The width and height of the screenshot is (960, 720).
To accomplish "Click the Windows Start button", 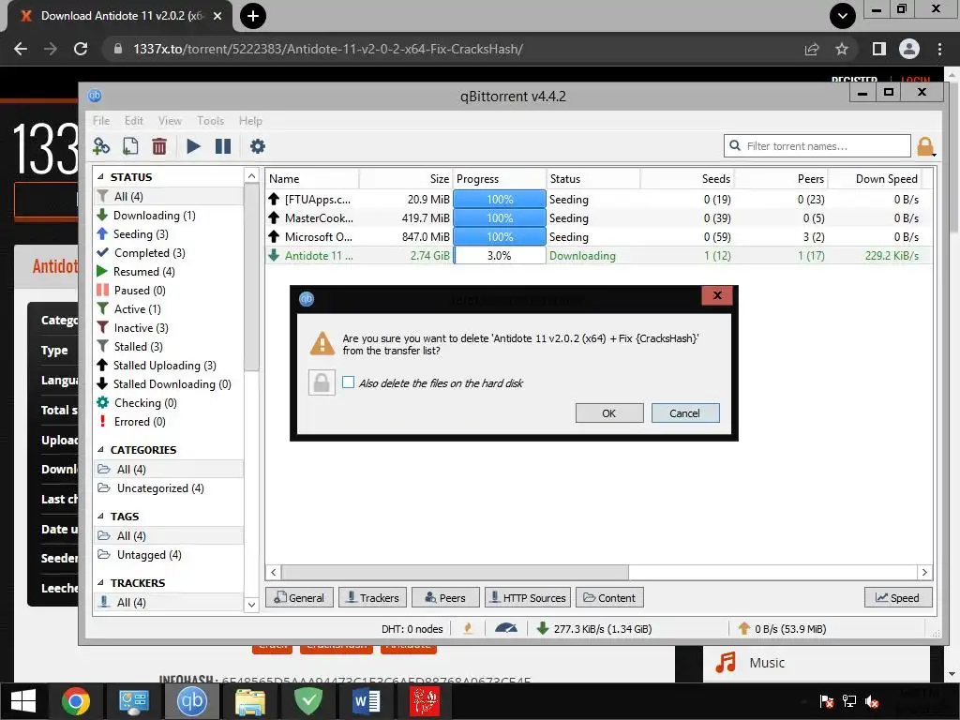I will pos(23,701).
